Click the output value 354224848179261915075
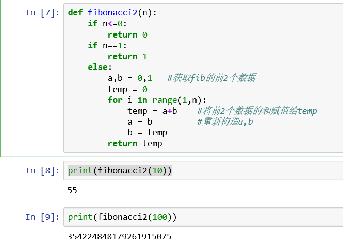This screenshot has height=243, width=343. point(119,237)
